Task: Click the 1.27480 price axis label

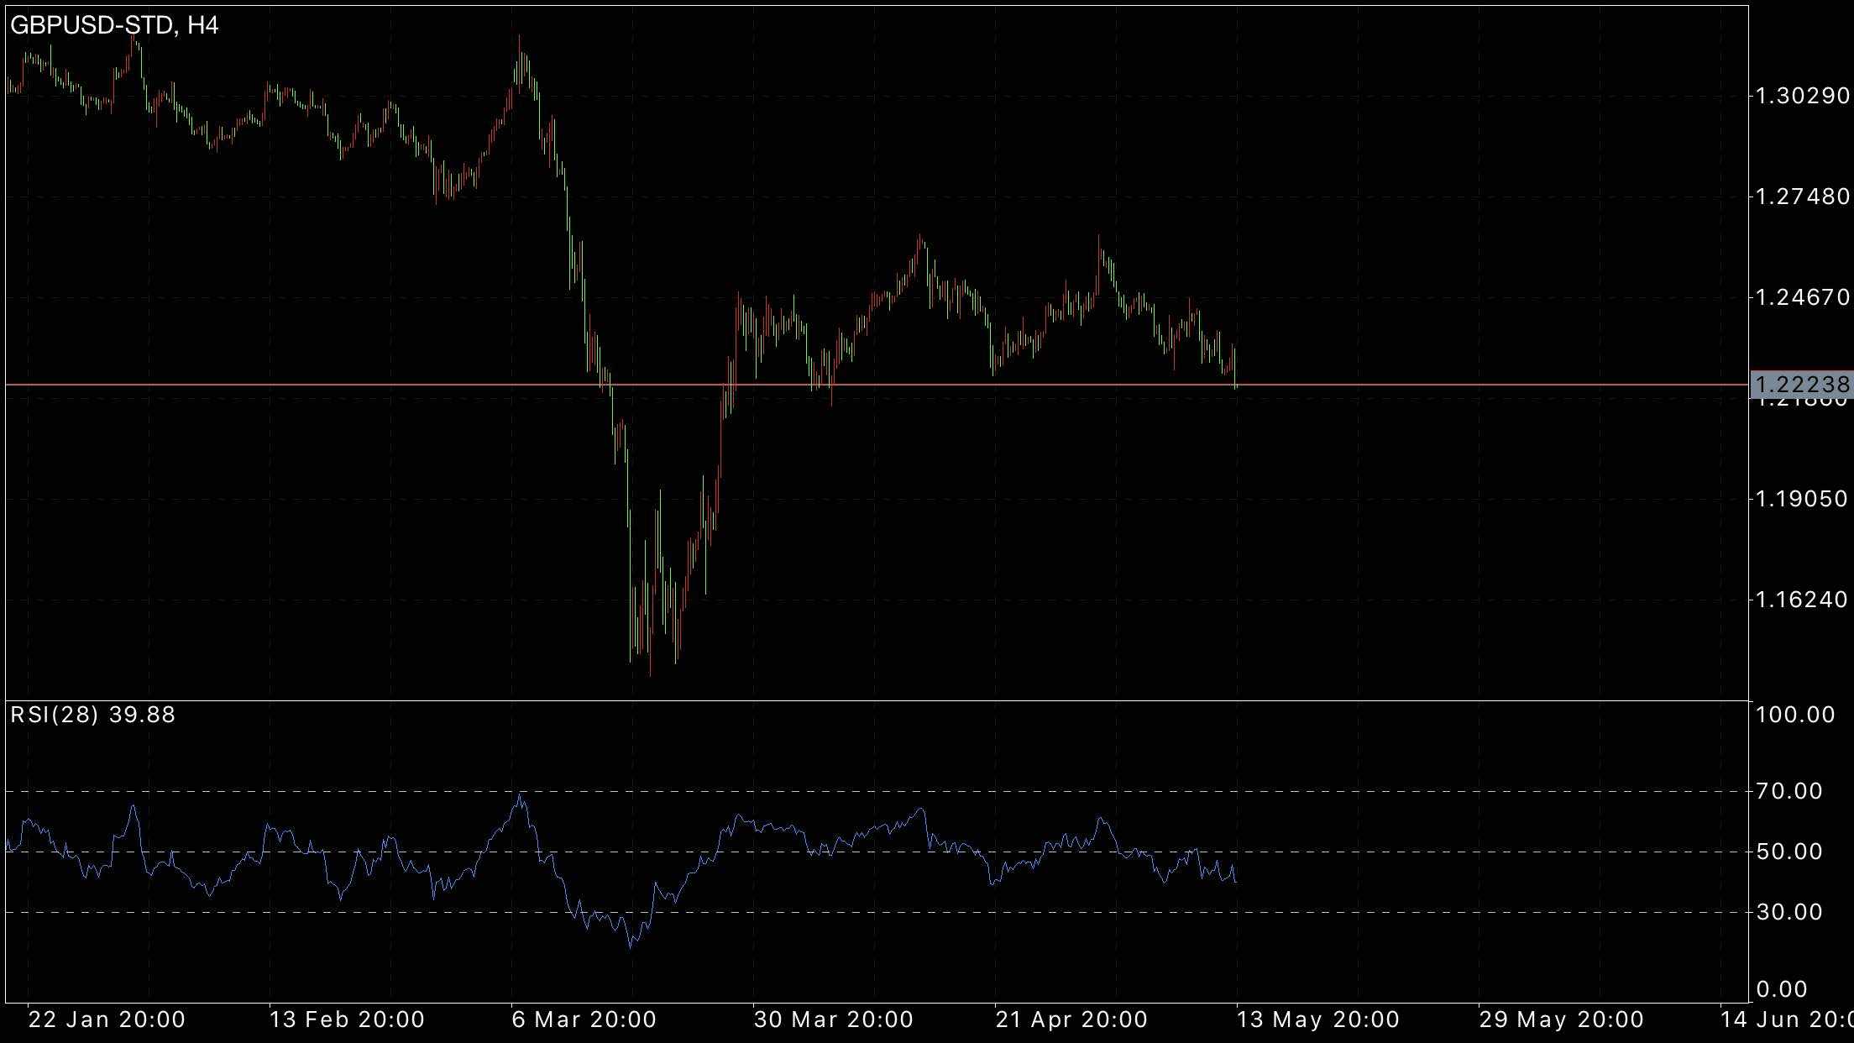Action: (x=1800, y=197)
